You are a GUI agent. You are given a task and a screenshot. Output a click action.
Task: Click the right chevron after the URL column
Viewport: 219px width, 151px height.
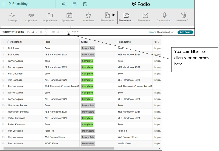(158, 42)
